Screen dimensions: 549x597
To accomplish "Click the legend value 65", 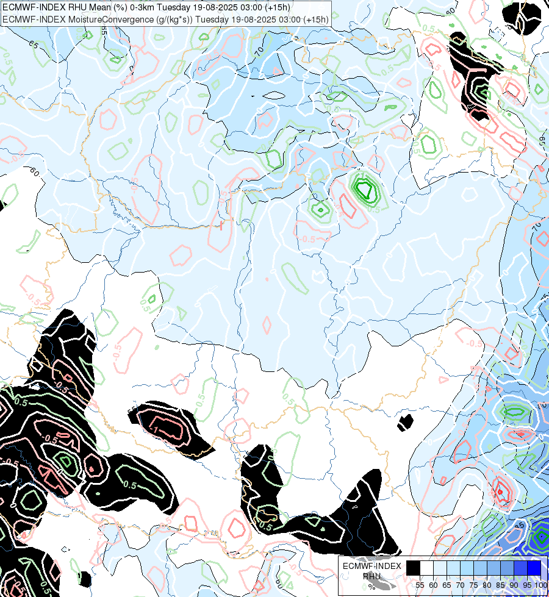I will [x=447, y=585].
